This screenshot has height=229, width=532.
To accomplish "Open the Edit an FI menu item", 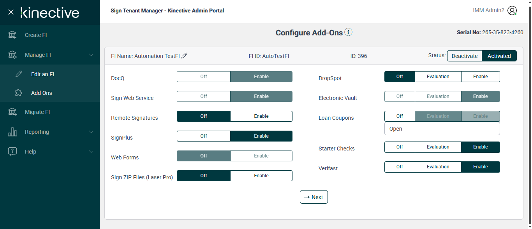I will coord(42,74).
